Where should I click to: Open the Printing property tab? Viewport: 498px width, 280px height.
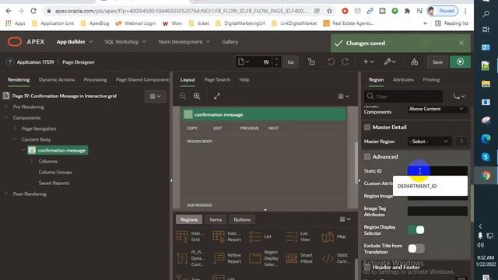(431, 79)
